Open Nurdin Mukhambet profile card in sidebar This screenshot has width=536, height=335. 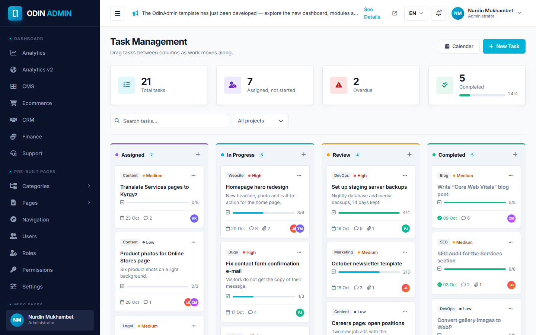[50, 320]
